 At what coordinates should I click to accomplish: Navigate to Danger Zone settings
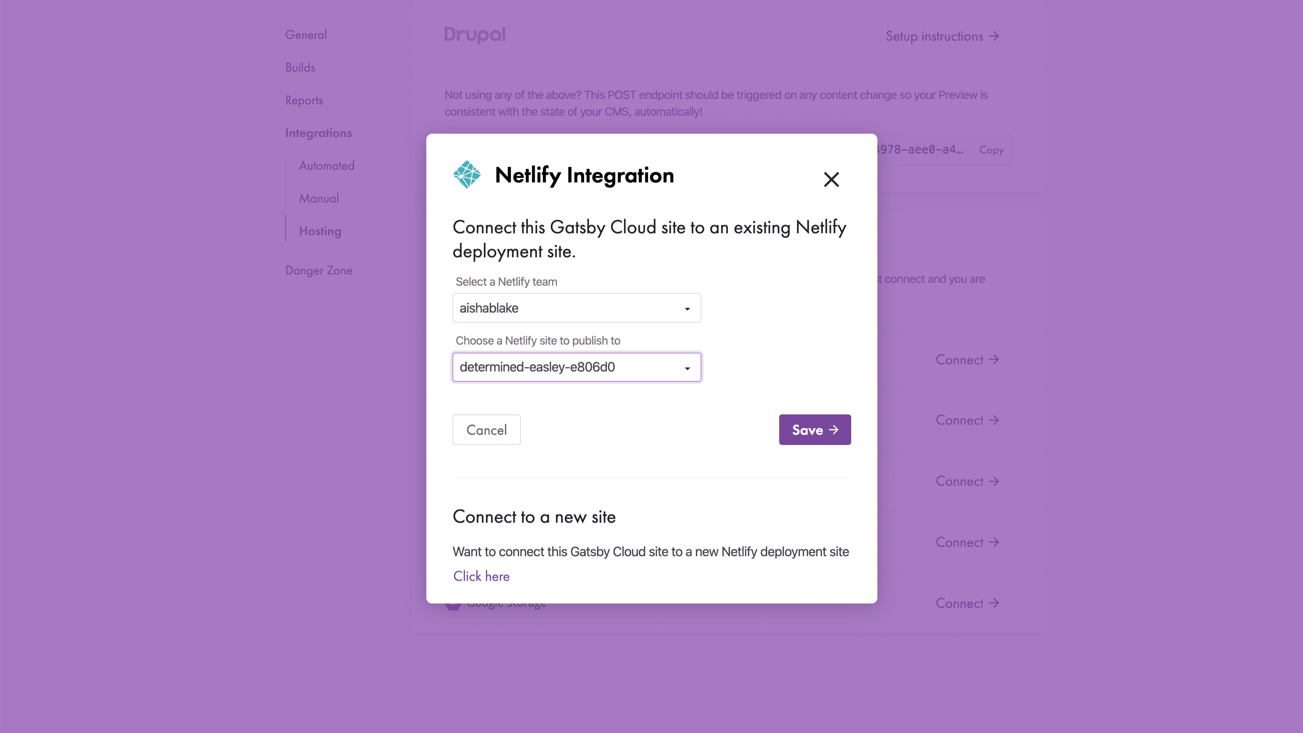[319, 271]
